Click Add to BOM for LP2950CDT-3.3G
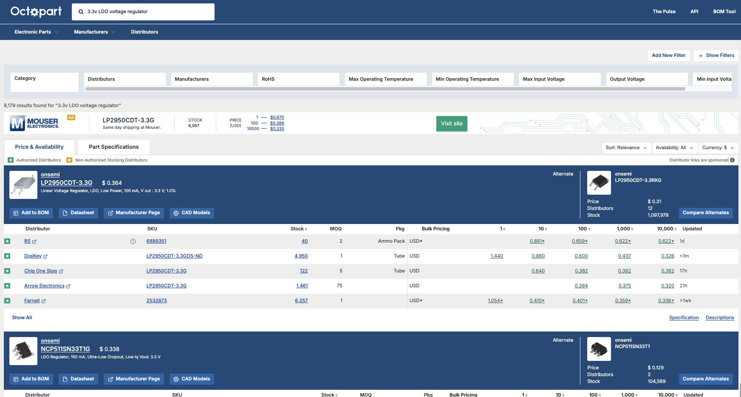Image resolution: width=741 pixels, height=397 pixels. 31,213
